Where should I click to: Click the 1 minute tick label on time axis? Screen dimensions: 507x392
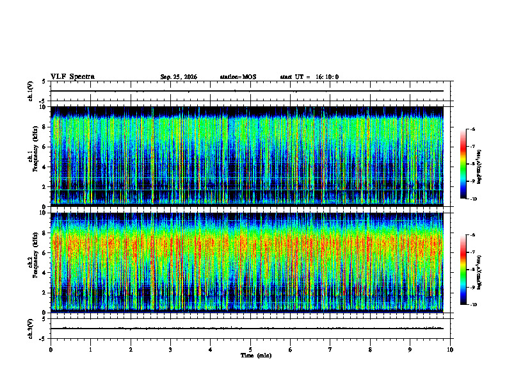[x=90, y=350]
